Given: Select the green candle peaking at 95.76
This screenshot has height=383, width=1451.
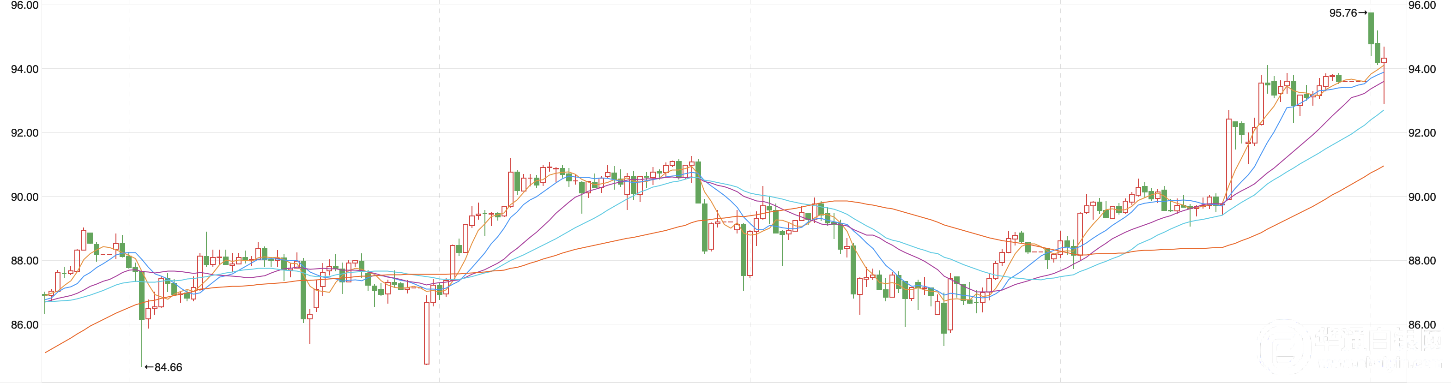Looking at the screenshot, I should (1371, 28).
